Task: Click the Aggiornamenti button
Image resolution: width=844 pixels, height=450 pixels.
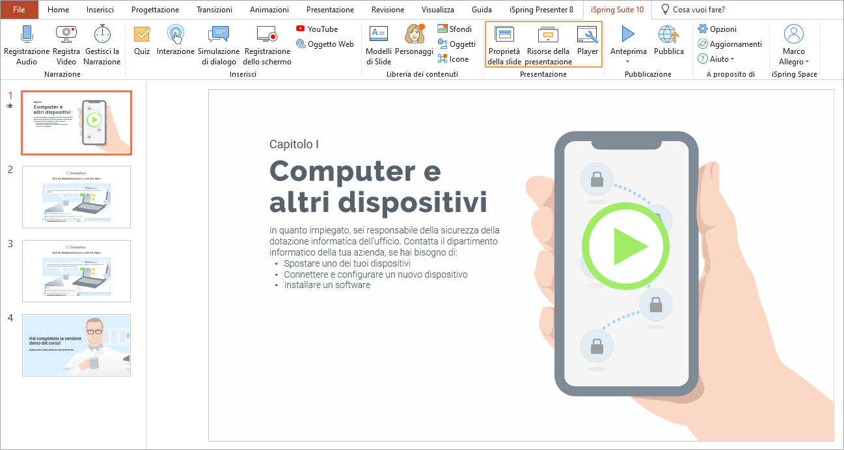Action: coord(729,44)
